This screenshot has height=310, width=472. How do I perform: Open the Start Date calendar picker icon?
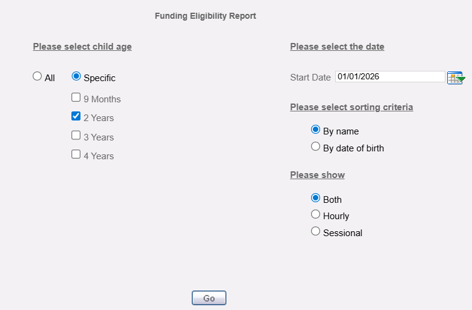pyautogui.click(x=456, y=77)
